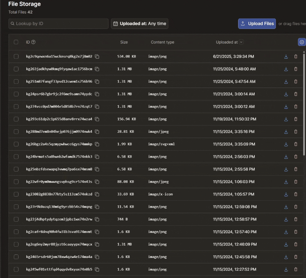Copy ID kg263jadkhyw0kmq9fyqaw1ac1756bcm

pyautogui.click(x=97, y=69)
